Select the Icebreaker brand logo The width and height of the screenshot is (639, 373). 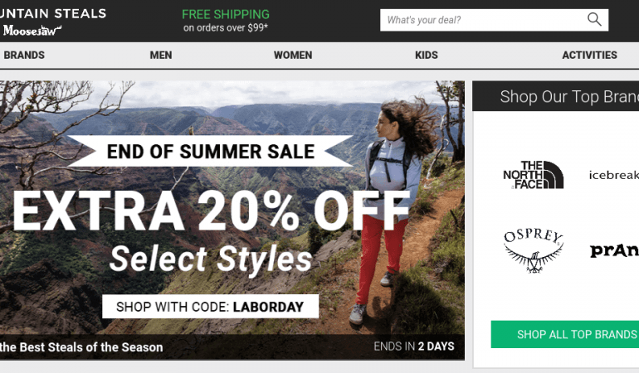coord(614,175)
